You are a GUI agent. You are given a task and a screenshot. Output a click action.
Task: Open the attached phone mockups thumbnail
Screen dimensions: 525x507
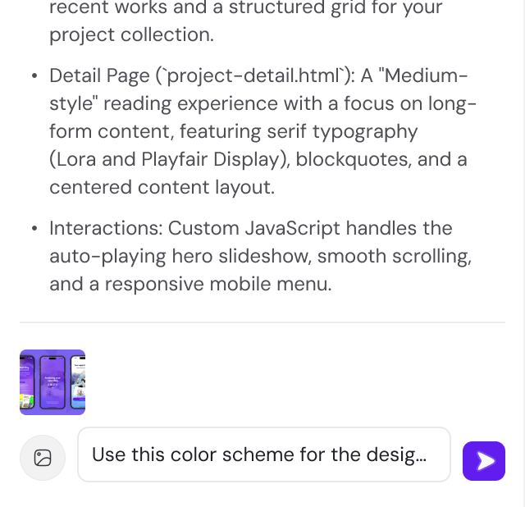click(x=52, y=382)
